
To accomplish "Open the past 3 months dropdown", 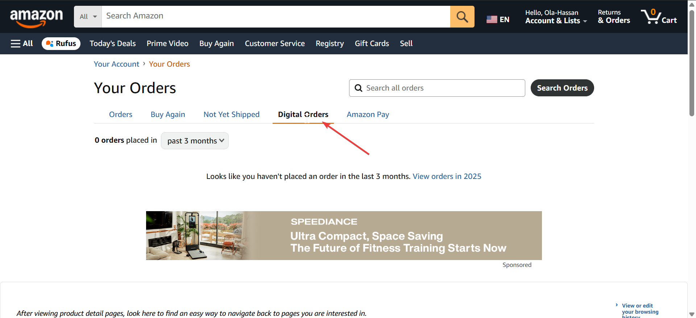I will coord(195,141).
